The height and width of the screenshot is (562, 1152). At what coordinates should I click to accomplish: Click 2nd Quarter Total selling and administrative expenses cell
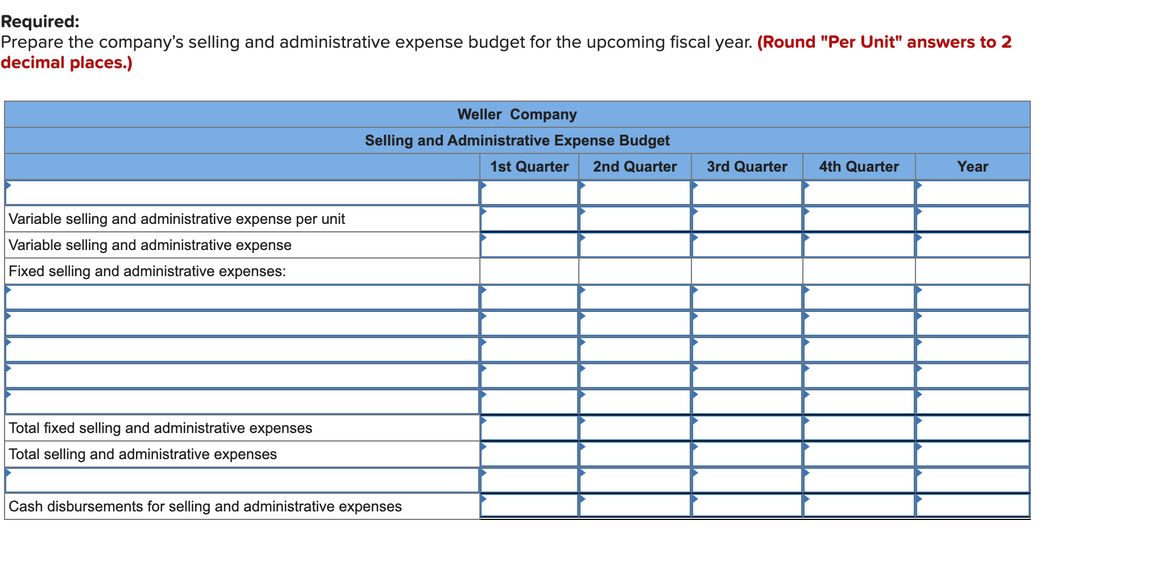pos(635,454)
